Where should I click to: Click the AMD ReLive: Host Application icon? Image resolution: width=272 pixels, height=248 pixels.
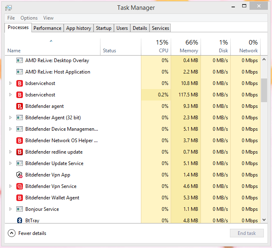(x=20, y=72)
